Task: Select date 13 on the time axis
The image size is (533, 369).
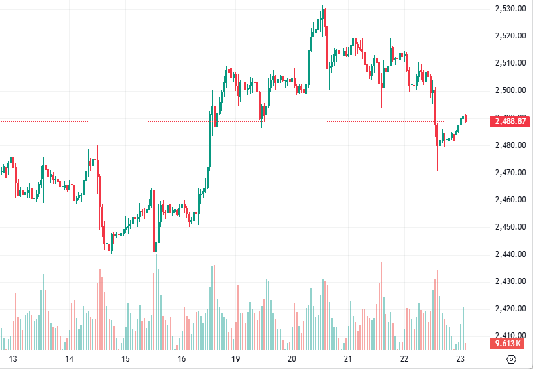Action: [13, 359]
